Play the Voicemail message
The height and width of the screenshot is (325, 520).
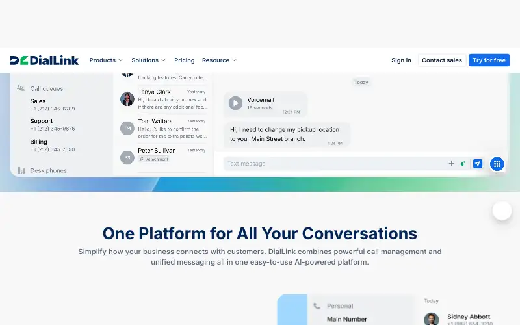pyautogui.click(x=235, y=103)
